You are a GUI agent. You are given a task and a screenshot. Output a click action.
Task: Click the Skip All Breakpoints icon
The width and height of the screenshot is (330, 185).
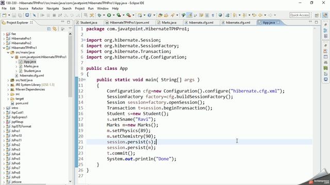click(x=35, y=15)
